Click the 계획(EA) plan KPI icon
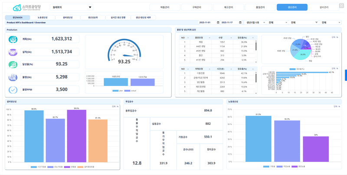Screen dimensions: 347x175 tap(13, 39)
